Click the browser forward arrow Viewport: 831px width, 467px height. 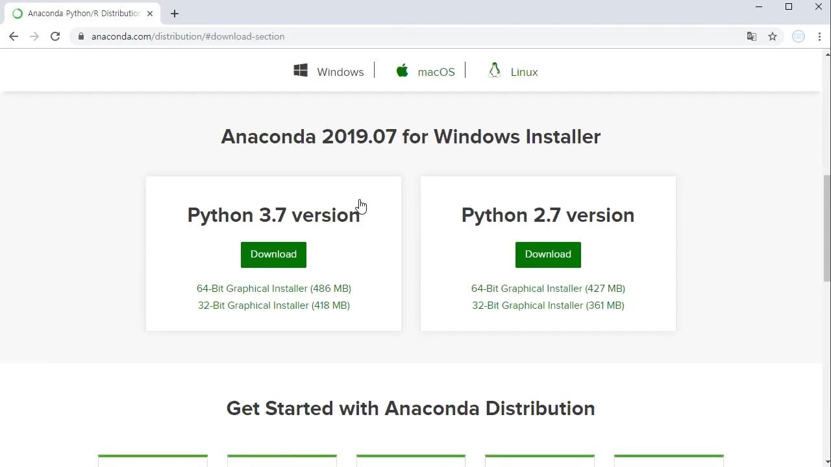pyautogui.click(x=34, y=36)
